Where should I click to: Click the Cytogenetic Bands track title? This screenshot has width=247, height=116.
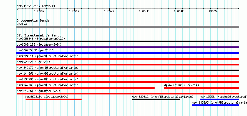[x=33, y=20]
